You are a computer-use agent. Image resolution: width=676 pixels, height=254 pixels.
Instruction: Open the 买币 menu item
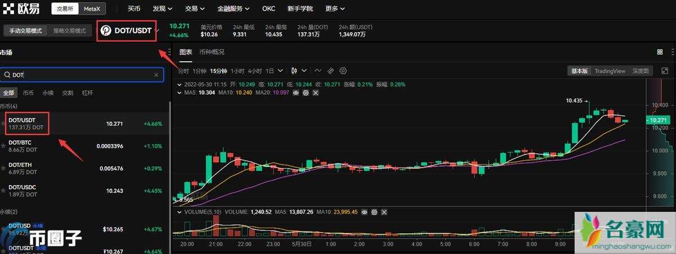(134, 9)
